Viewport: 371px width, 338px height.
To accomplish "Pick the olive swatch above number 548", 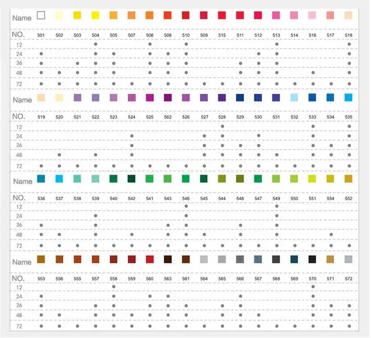I will (x=240, y=179).
